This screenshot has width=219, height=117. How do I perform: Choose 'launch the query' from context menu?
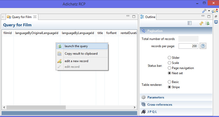click(x=76, y=46)
